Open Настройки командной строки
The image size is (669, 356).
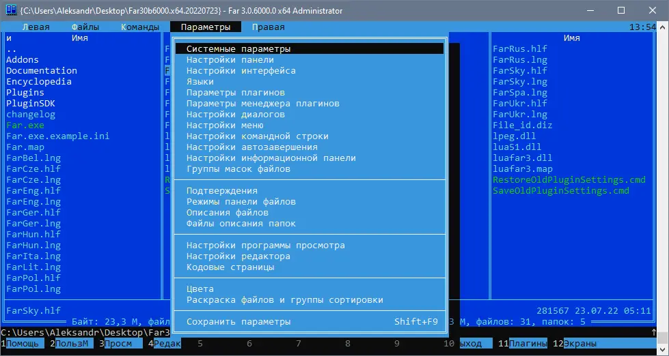point(310,136)
